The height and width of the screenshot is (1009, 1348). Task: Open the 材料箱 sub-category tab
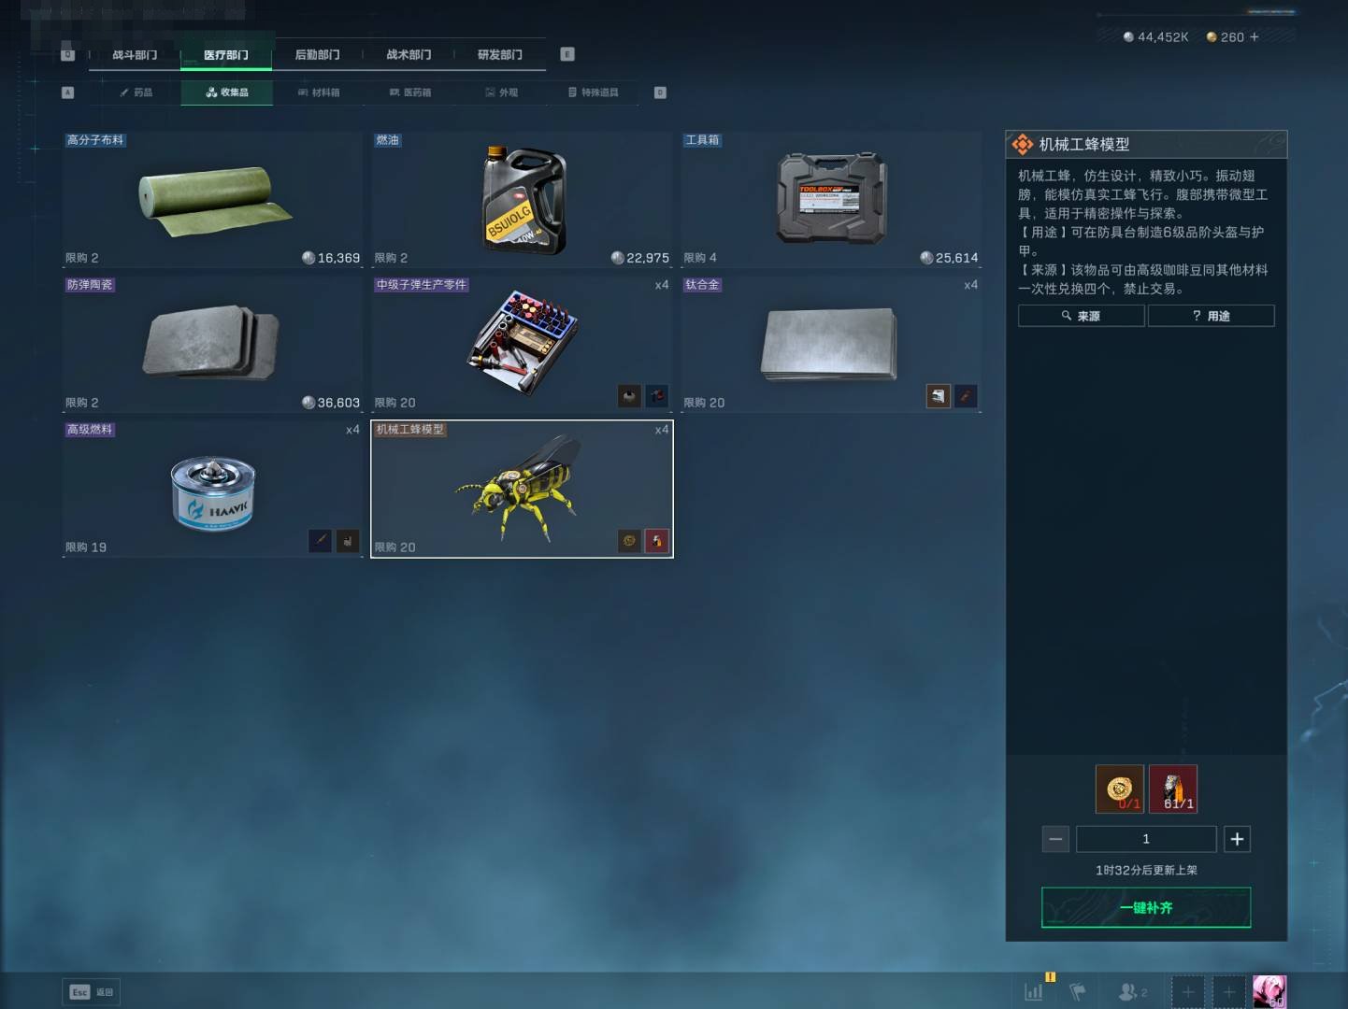(x=319, y=92)
